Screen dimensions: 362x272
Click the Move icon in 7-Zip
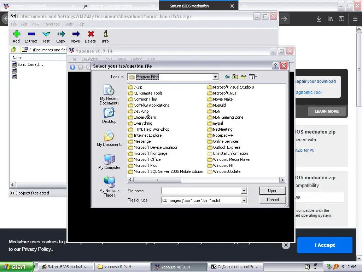coord(76,34)
